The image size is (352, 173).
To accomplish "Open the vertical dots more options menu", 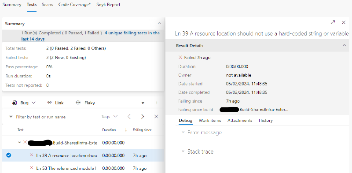I will (157, 103).
